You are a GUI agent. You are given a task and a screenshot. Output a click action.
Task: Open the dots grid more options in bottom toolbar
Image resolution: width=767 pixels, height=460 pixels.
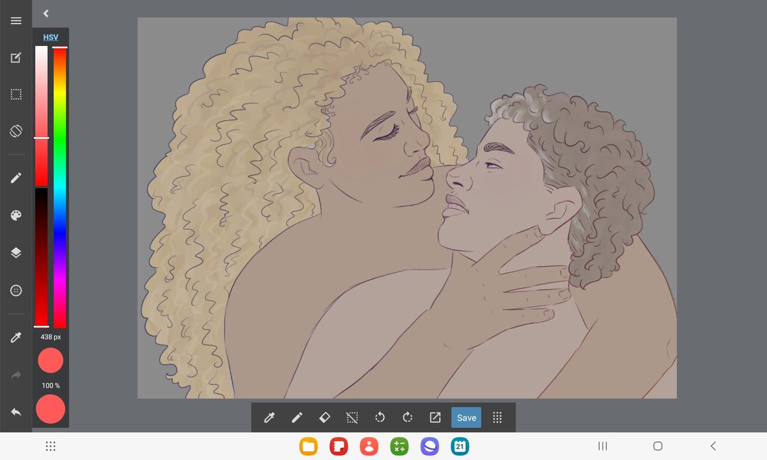[497, 418]
